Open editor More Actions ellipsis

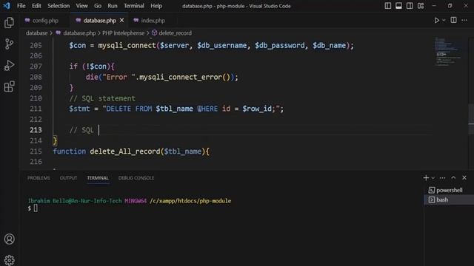point(464,20)
